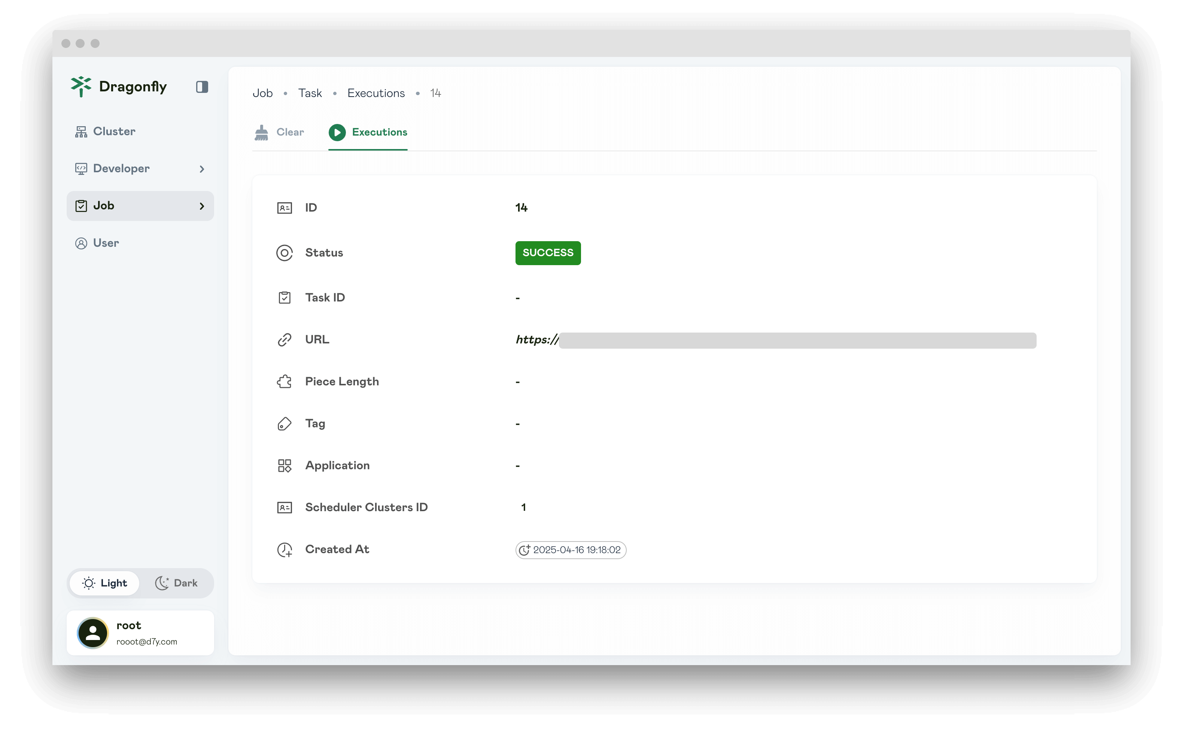Click the Executions play icon
1183x740 pixels.
[337, 132]
